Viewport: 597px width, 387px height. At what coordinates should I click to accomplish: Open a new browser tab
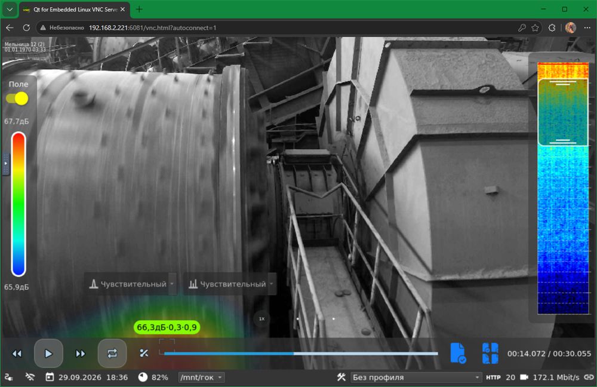pyautogui.click(x=139, y=10)
